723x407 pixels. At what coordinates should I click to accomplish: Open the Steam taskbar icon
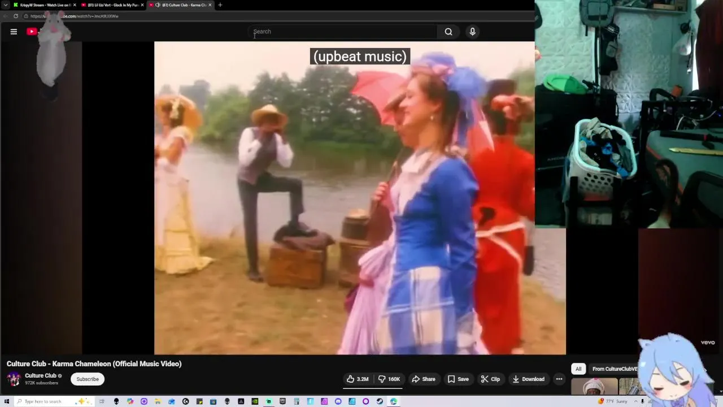pos(380,401)
